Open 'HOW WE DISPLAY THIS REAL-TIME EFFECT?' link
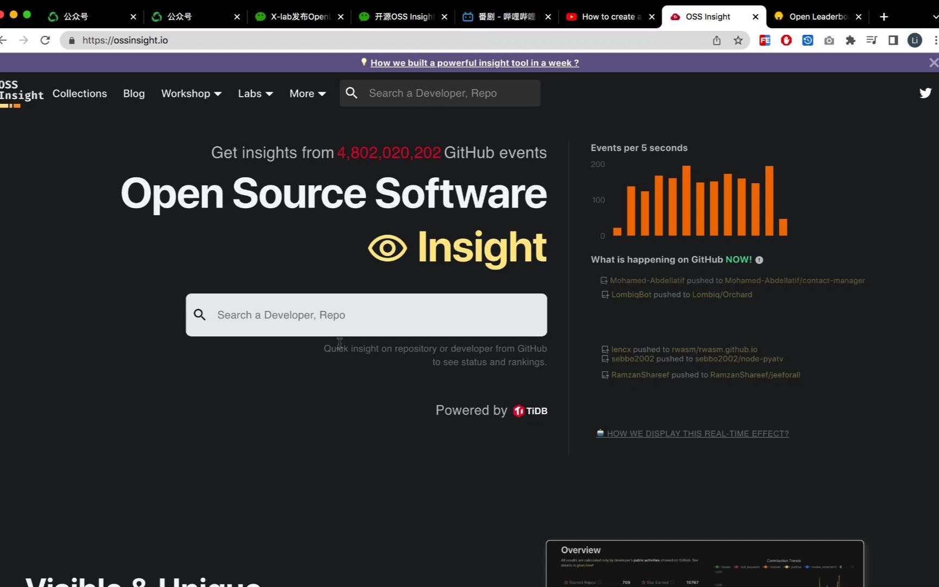939x587 pixels. [x=698, y=434]
